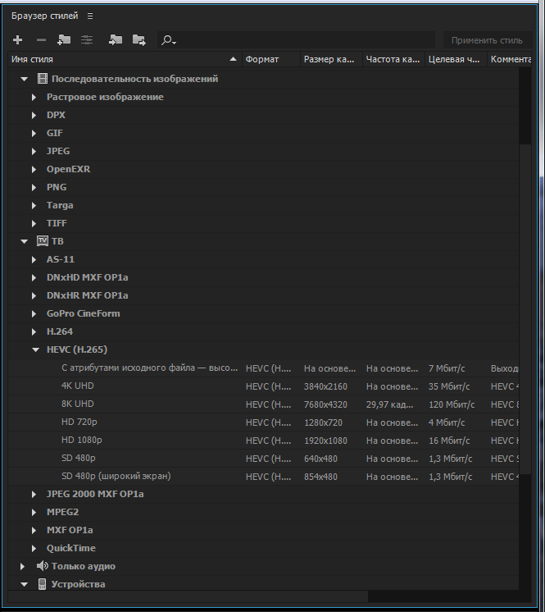The image size is (545, 612).
Task: Click the vertical scrollbar thumb
Action: [525, 309]
